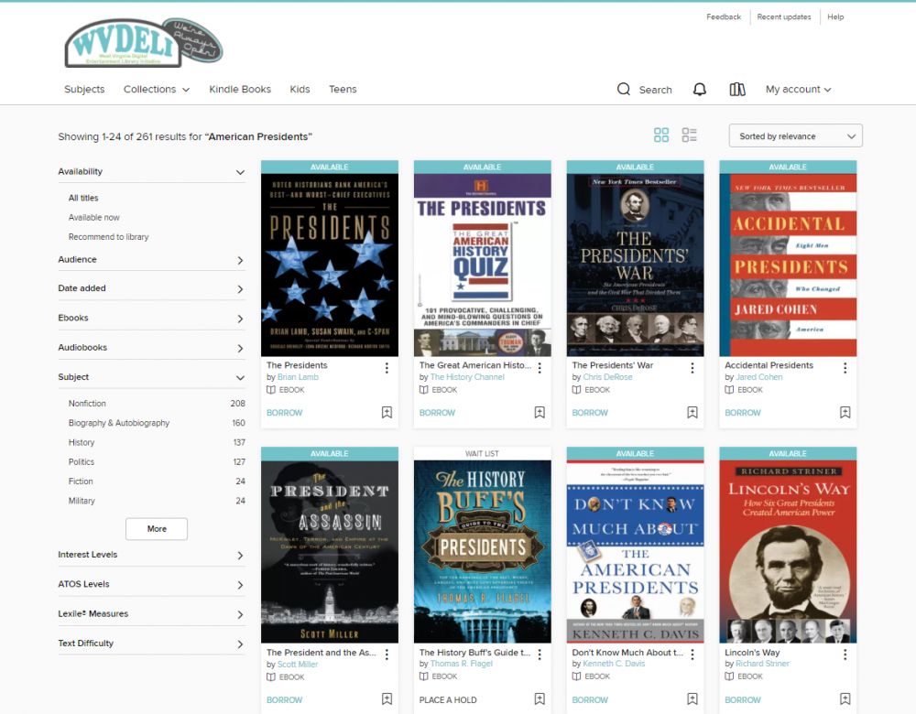Open the My account menu

[x=798, y=90]
